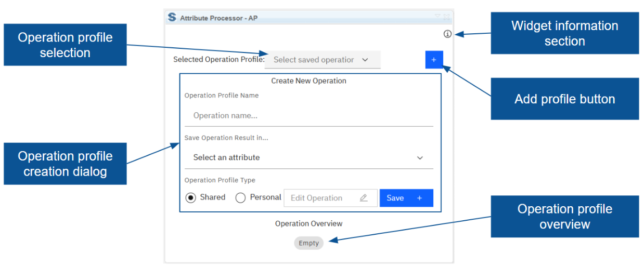The image size is (644, 267).
Task: Click the plus icon on the Save button
Action: (x=419, y=198)
